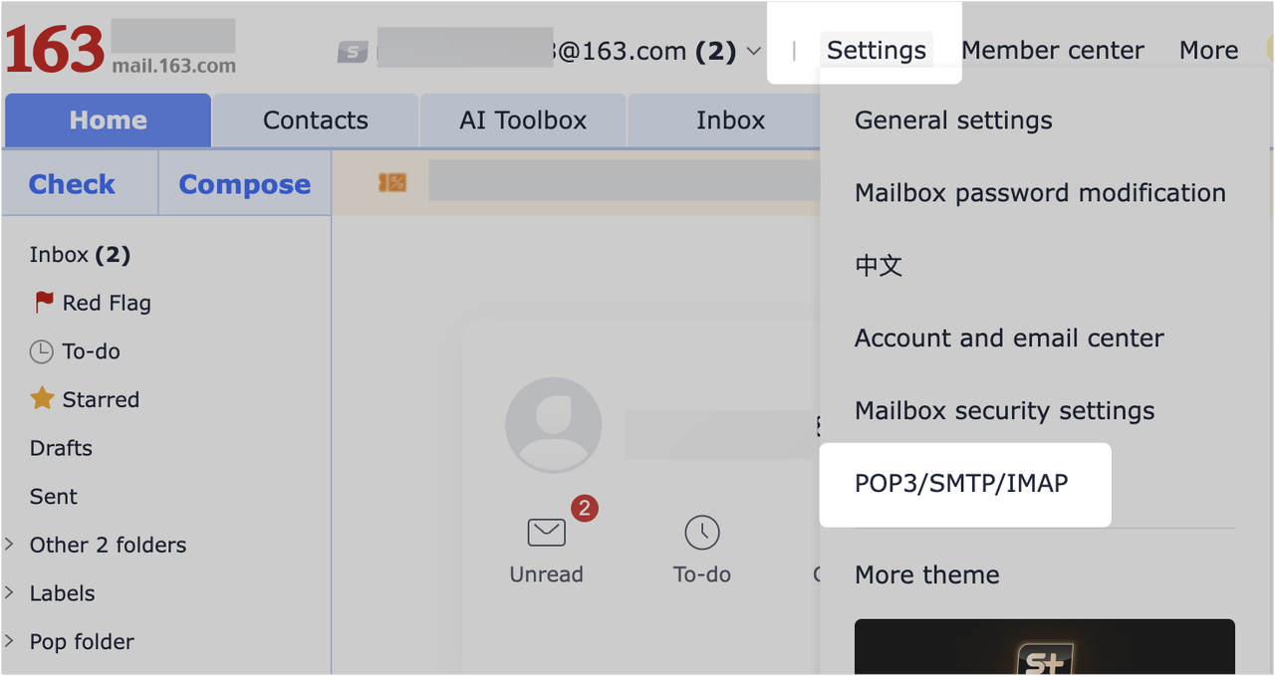Click the To-do clock icon in card

pos(702,533)
